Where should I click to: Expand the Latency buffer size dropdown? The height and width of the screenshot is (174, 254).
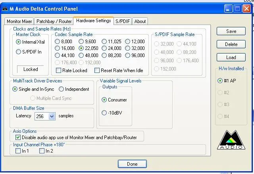(52, 116)
